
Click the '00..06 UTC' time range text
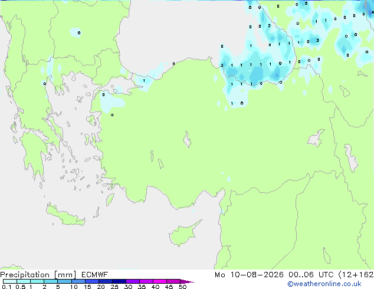(x=311, y=275)
